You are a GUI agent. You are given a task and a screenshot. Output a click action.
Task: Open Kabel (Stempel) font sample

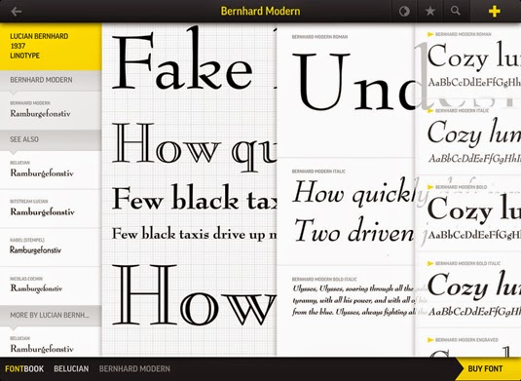[51, 248]
